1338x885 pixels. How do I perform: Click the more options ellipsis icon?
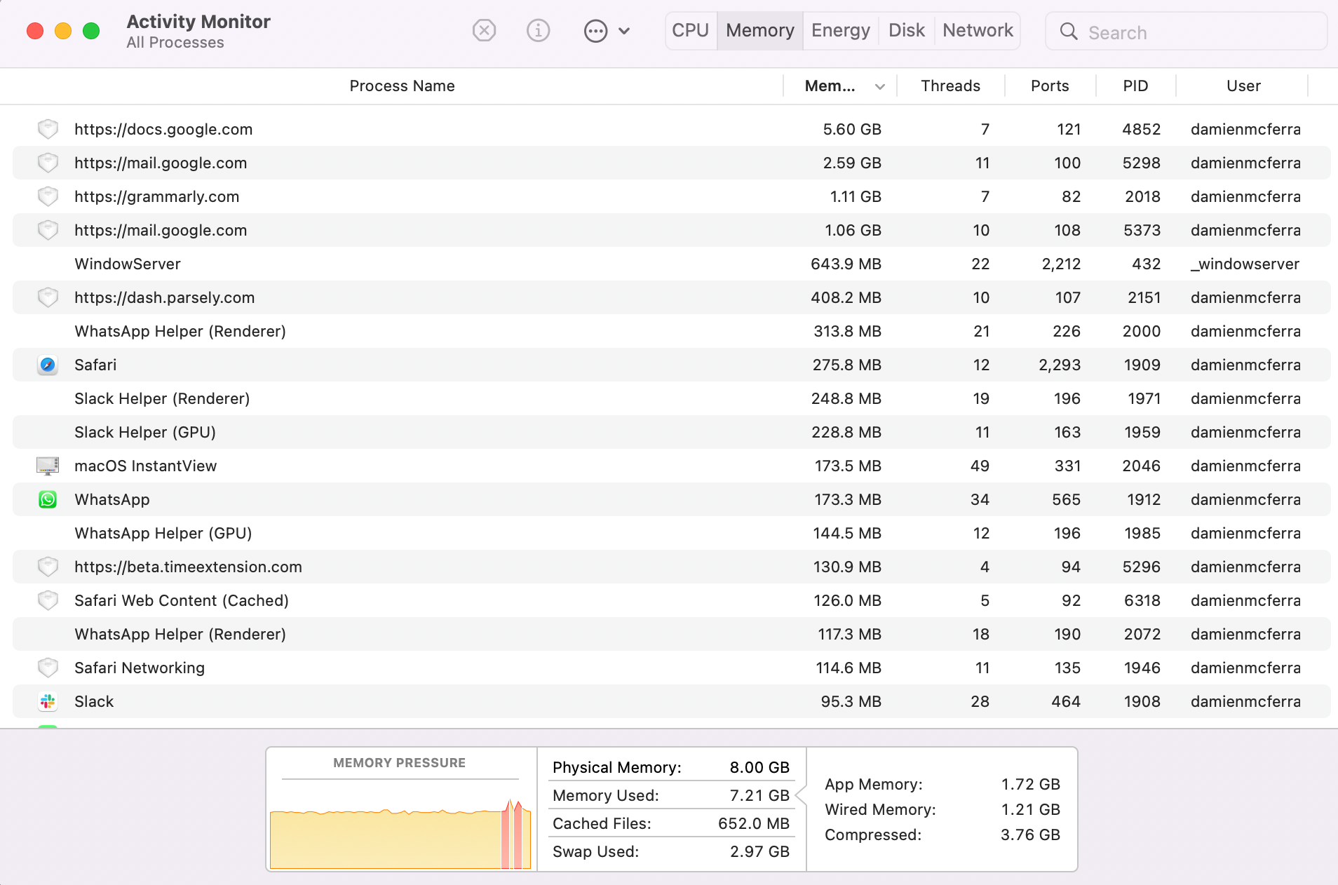[x=595, y=31]
